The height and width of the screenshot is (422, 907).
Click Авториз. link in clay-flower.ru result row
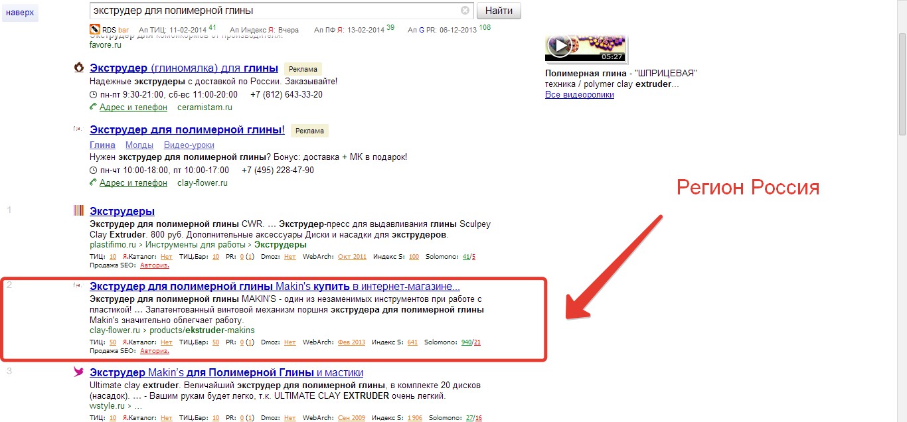(155, 351)
